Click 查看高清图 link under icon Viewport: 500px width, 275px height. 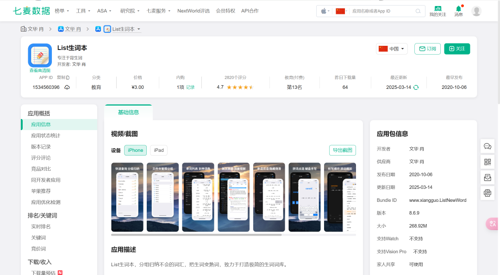pyautogui.click(x=40, y=70)
